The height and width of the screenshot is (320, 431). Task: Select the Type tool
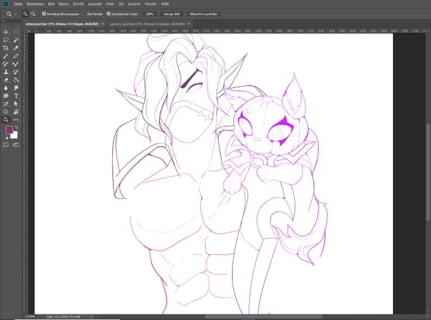tap(16, 96)
